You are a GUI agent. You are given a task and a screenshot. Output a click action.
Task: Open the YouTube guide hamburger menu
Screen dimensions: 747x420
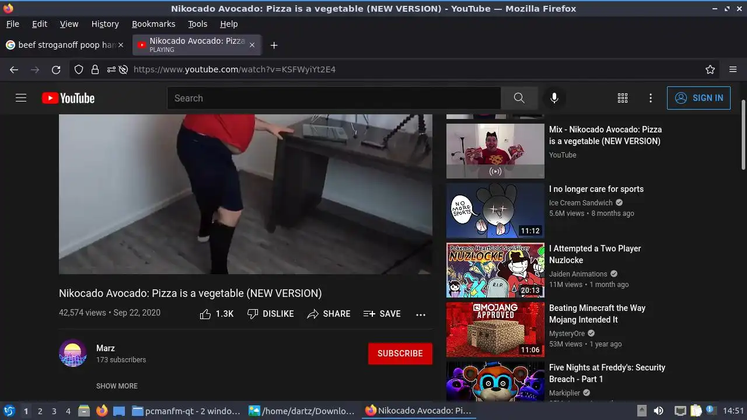(x=21, y=98)
